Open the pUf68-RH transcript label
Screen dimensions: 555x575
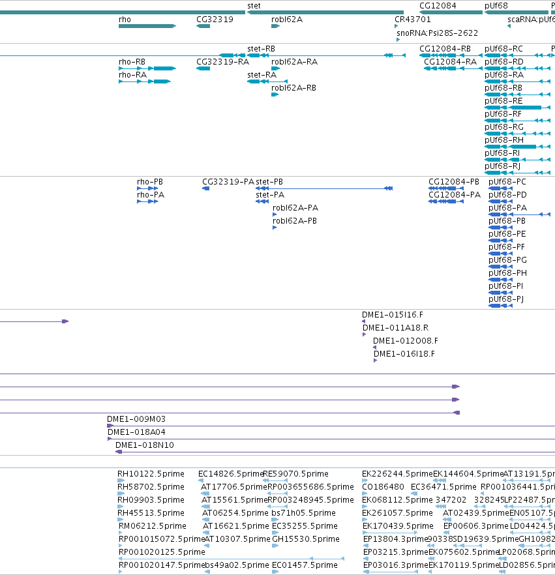504,140
